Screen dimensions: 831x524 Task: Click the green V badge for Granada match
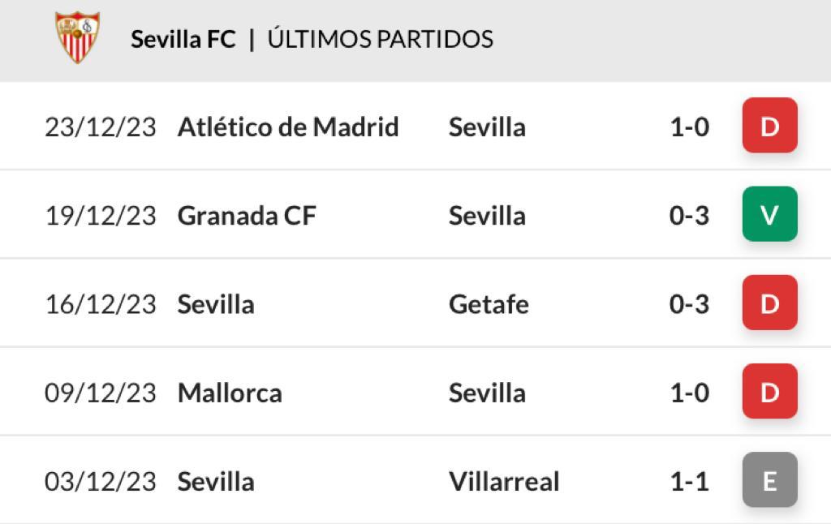click(769, 214)
